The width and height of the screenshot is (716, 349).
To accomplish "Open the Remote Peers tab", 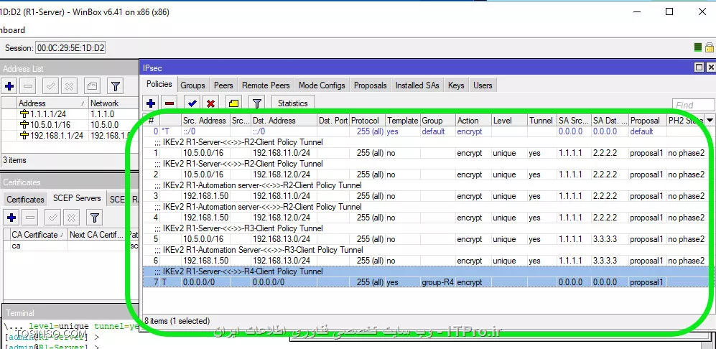I will coord(266,85).
